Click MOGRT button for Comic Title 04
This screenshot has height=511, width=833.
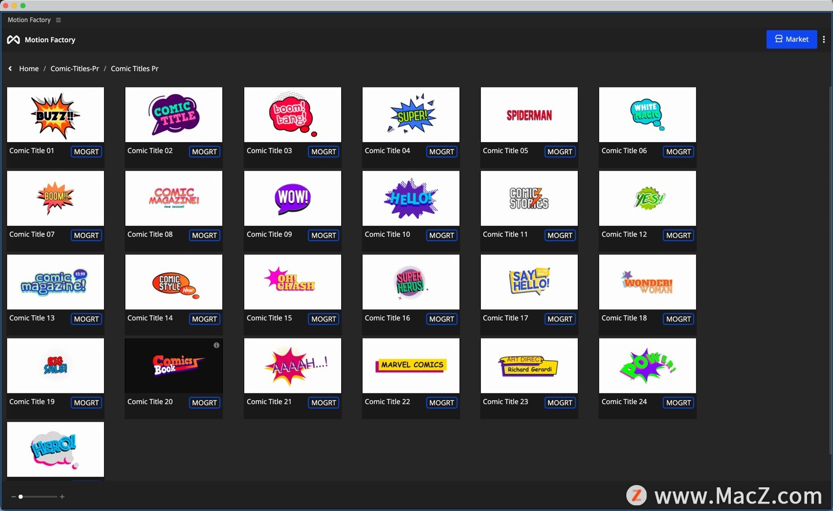tap(442, 152)
